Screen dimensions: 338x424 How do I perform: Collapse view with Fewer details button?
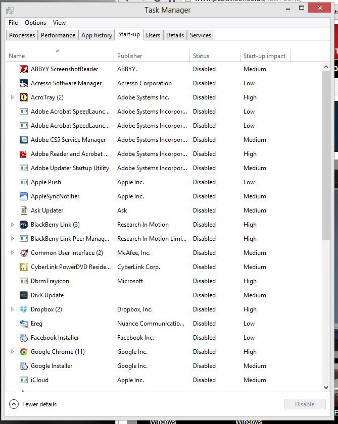33,404
